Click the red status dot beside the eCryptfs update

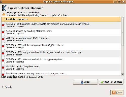(3, 25)
